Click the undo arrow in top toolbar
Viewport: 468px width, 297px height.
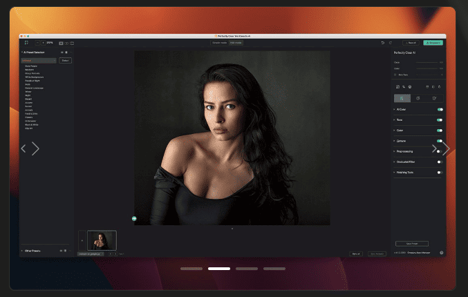coord(383,43)
